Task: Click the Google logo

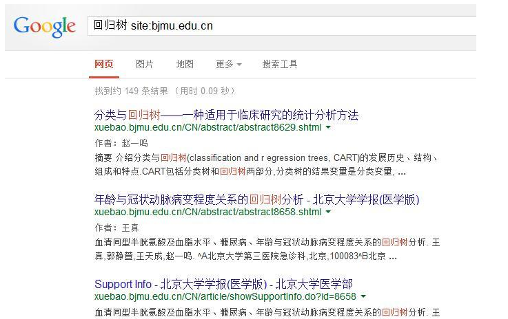Action: [44, 27]
